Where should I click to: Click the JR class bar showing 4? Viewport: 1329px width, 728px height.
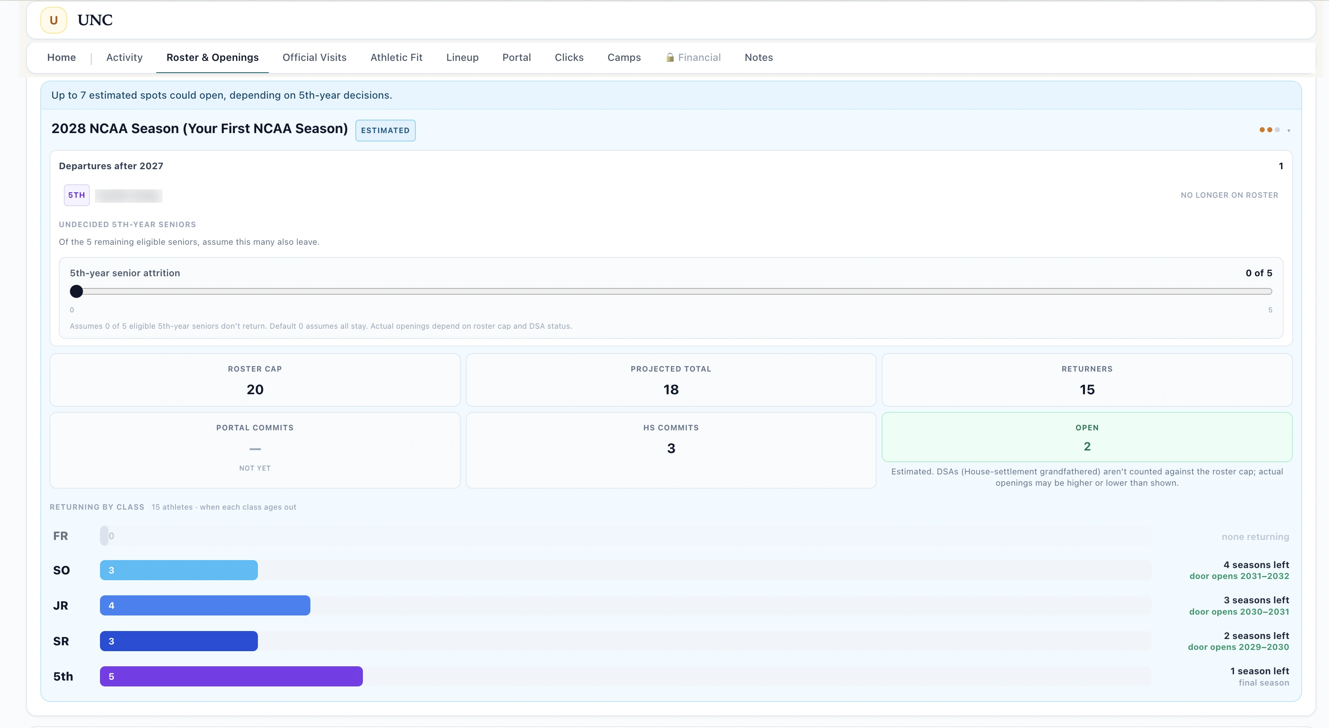pos(205,605)
